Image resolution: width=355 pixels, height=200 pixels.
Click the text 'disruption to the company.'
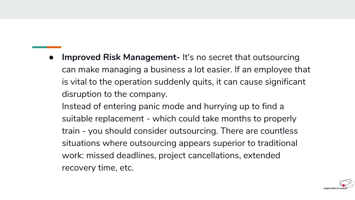coord(114,94)
